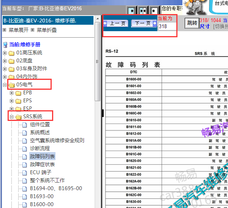Click DTC cell B1630-00
228x208 pixels.
point(134,202)
